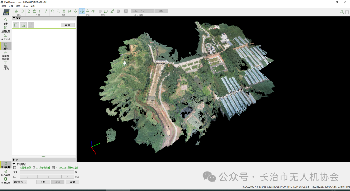Click the 帮助 button in 本地处理 panel
This screenshot has height=191, width=350.
coord(73,182)
